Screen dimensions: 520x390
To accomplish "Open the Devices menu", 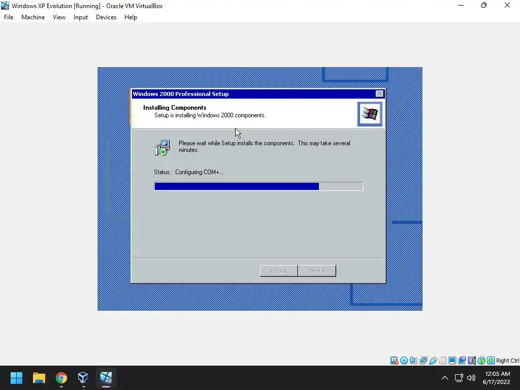I will (x=106, y=17).
